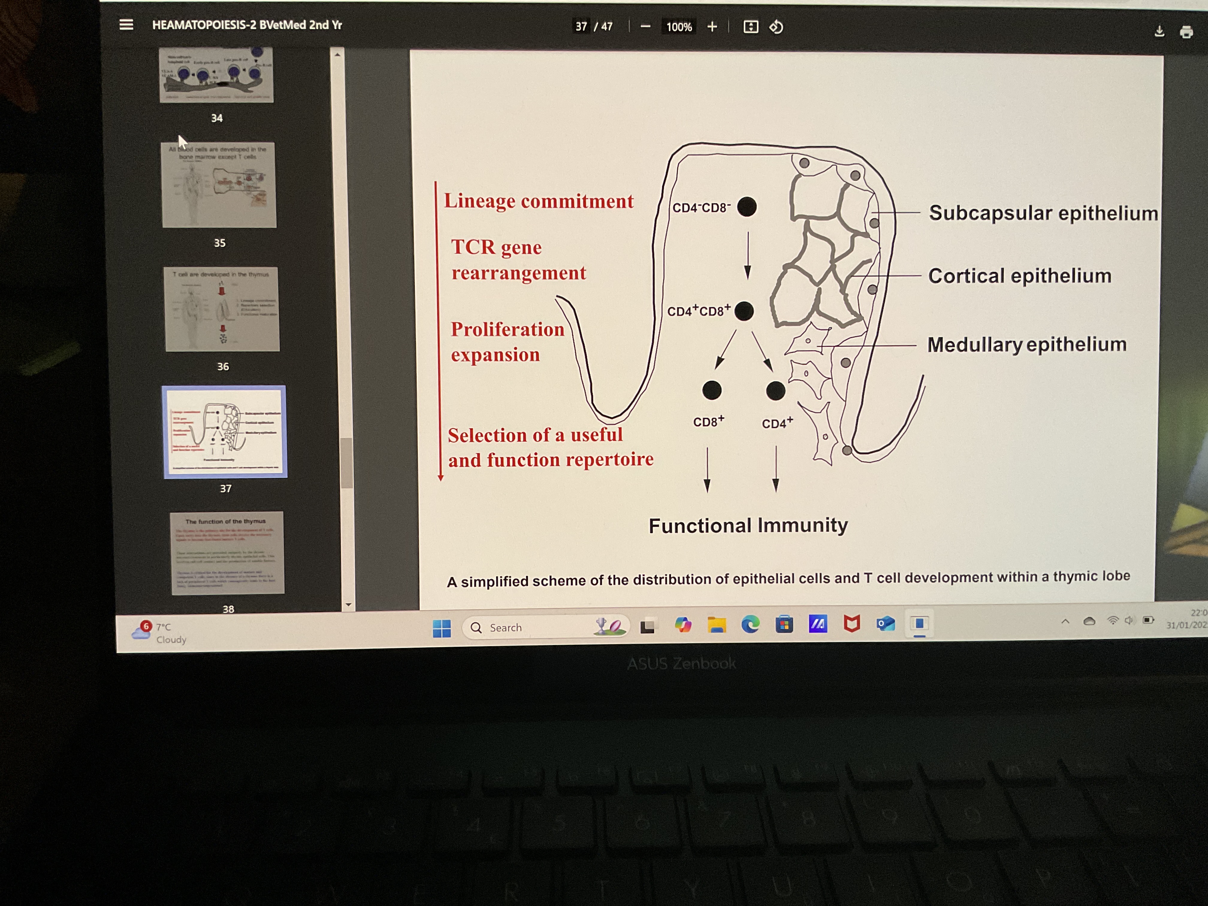This screenshot has height=906, width=1208.
Task: Click the zoom in plus button
Action: (x=712, y=26)
